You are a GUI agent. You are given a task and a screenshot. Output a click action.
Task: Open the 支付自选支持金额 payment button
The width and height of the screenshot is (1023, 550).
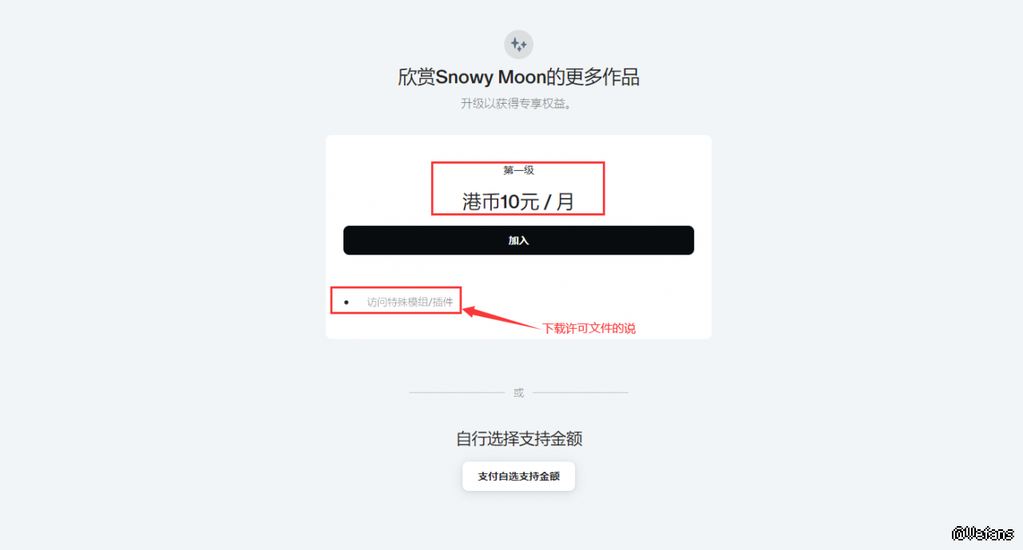(518, 477)
